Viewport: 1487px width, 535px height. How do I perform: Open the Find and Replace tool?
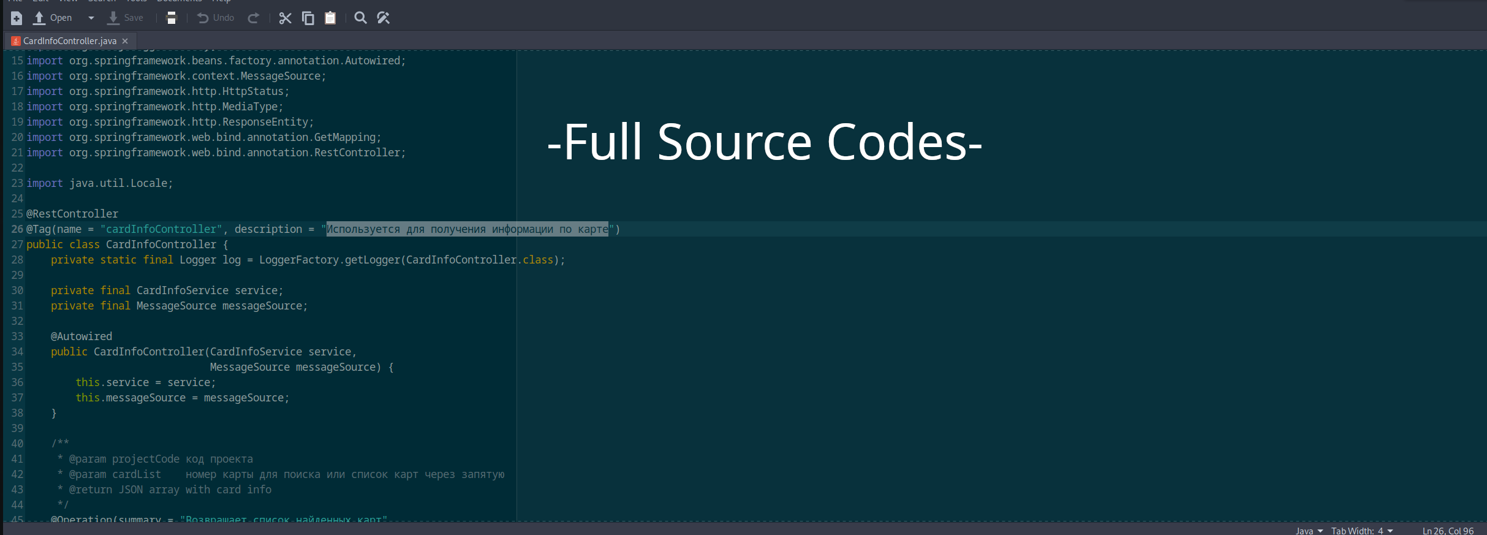click(x=384, y=18)
